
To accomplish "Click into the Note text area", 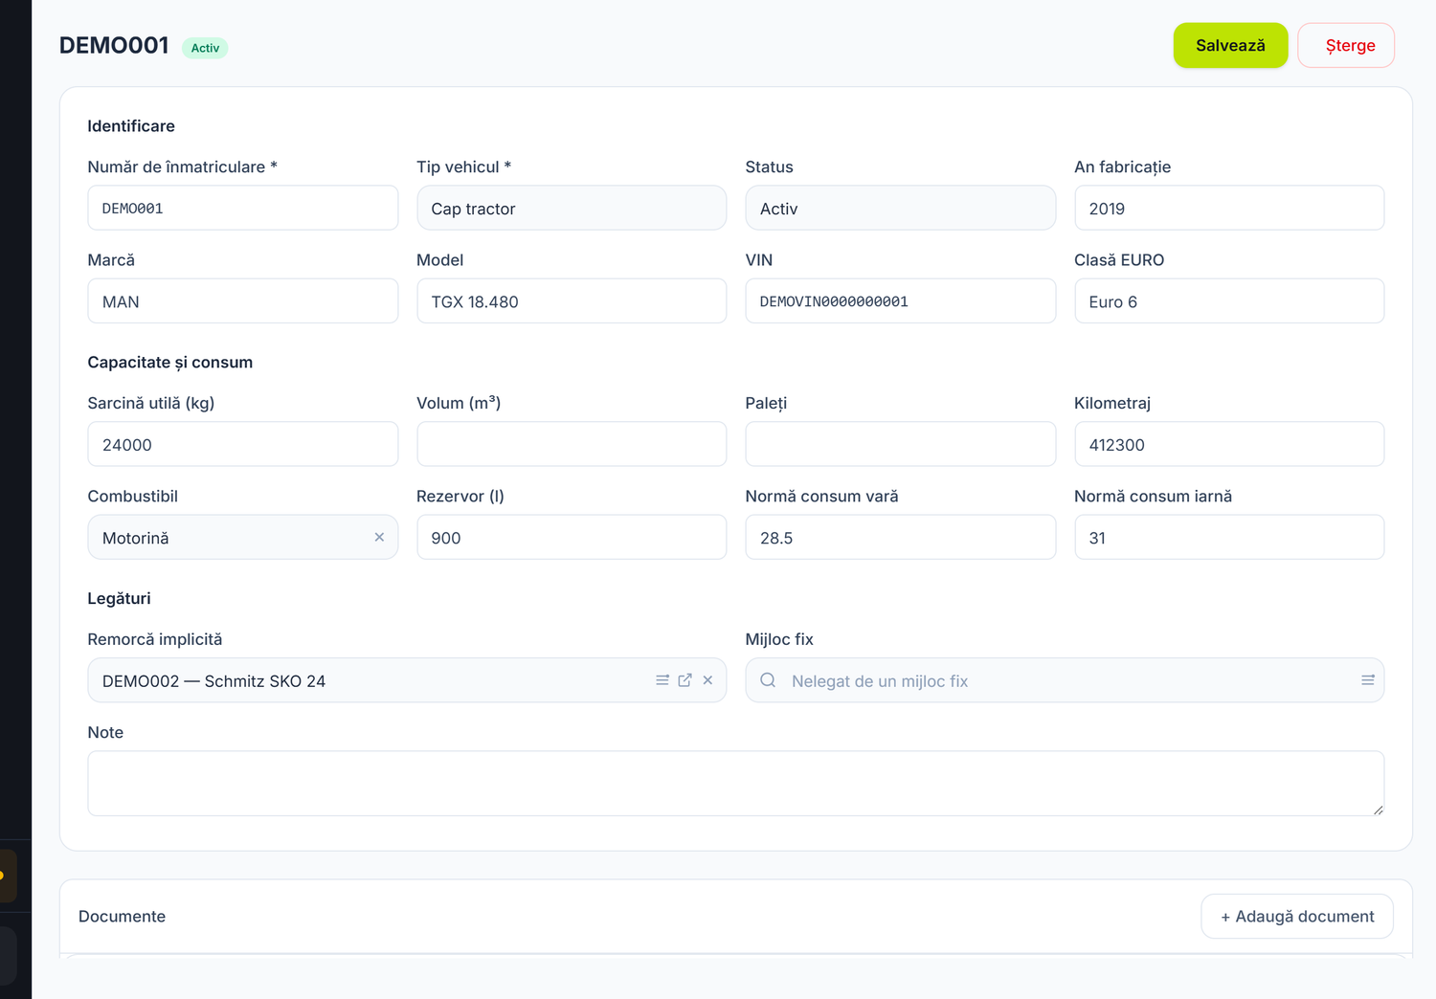I will pos(735,783).
